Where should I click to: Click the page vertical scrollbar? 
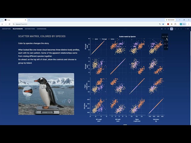point(190,78)
